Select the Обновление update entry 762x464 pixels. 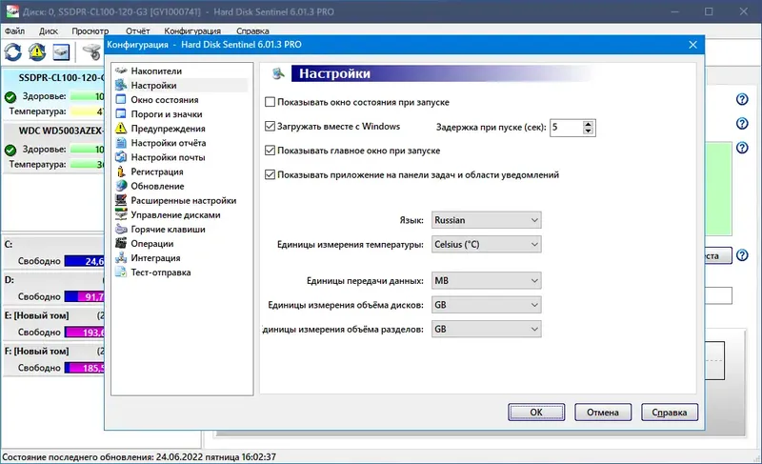click(x=157, y=186)
